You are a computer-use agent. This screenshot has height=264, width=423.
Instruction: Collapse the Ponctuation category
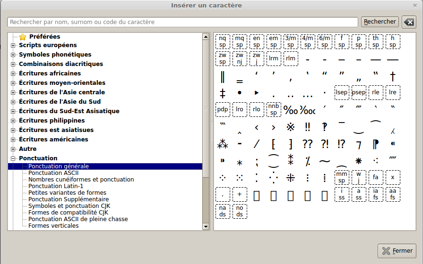13,158
